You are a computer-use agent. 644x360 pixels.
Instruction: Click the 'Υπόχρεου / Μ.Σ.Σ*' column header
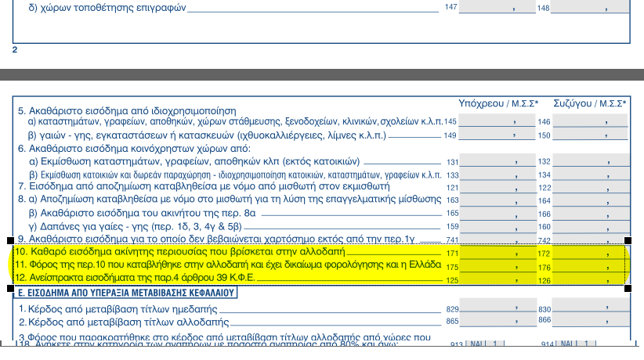pyautogui.click(x=498, y=103)
